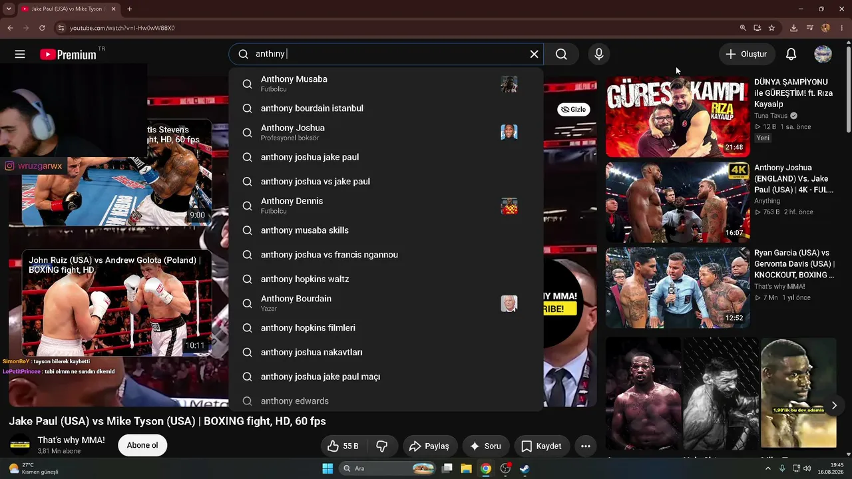Close the Jake Paul vs Mike Tyson tab

click(113, 9)
